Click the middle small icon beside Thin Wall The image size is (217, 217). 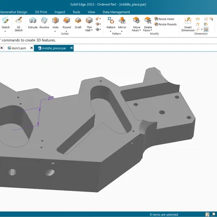pos(98,24)
